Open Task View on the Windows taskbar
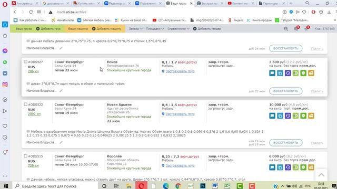Screen dimensions: 337x189 116,186
